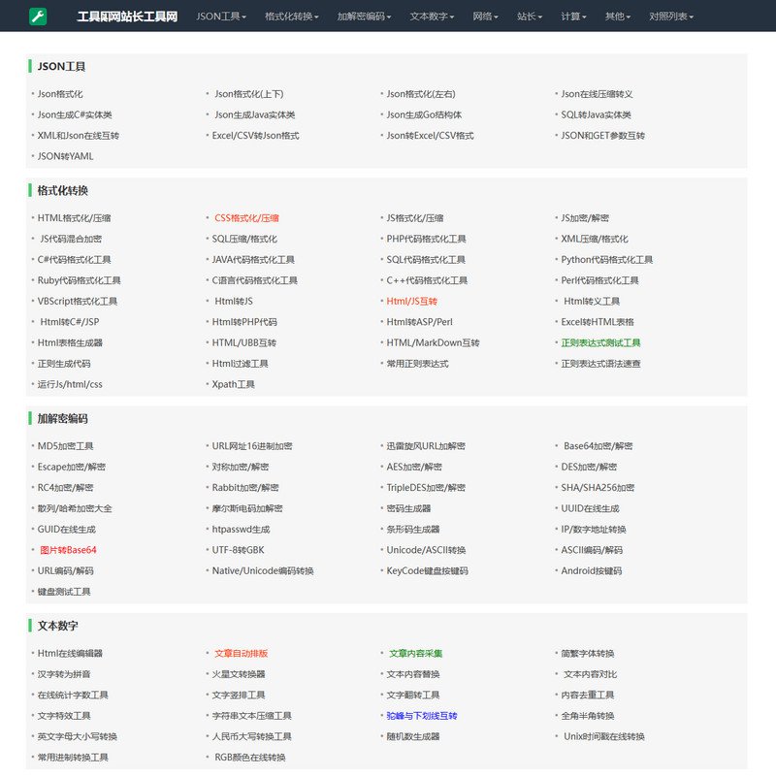This screenshot has width=776, height=777.
Task: Open the Base64加密/解密 tool
Action: pos(598,446)
